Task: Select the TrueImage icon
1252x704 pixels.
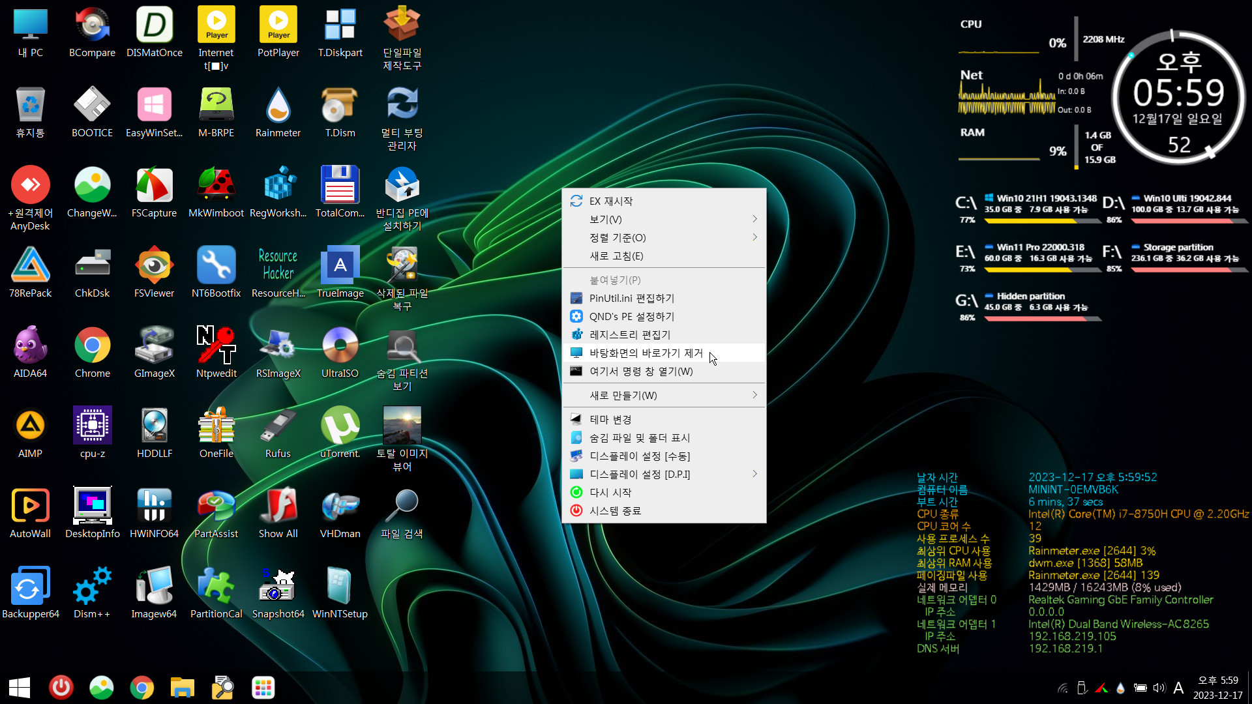Action: pos(340,273)
